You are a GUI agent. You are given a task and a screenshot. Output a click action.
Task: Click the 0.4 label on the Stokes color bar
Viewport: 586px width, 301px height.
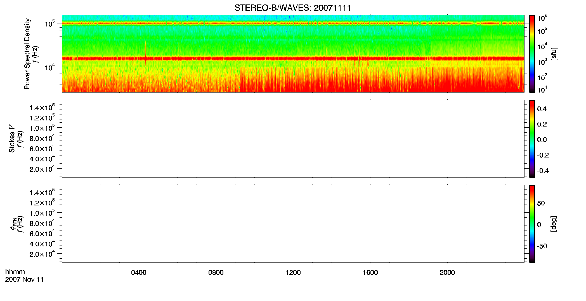pyautogui.click(x=542, y=109)
